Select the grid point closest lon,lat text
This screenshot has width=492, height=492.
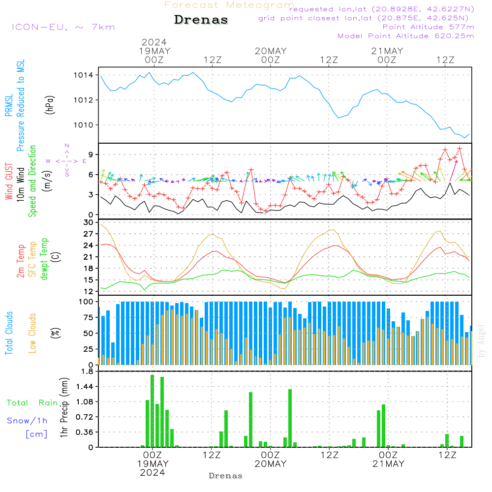click(367, 18)
